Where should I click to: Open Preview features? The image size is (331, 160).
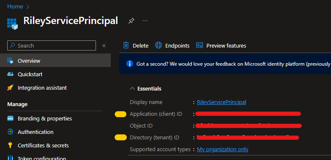(221, 45)
